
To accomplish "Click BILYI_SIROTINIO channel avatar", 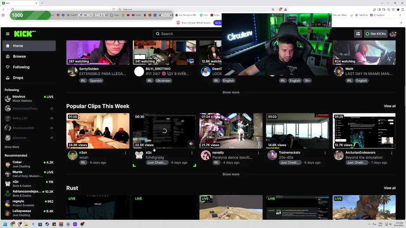I will click(x=139, y=72).
